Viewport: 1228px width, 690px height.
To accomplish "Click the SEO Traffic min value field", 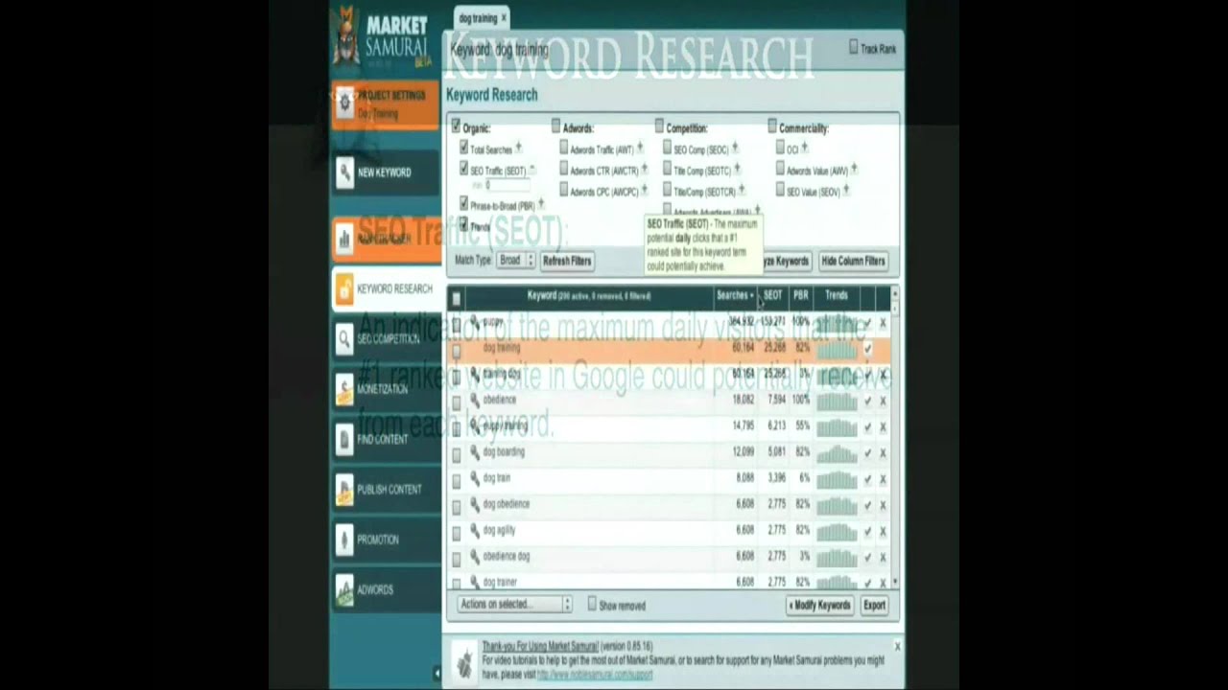I will 508,185.
